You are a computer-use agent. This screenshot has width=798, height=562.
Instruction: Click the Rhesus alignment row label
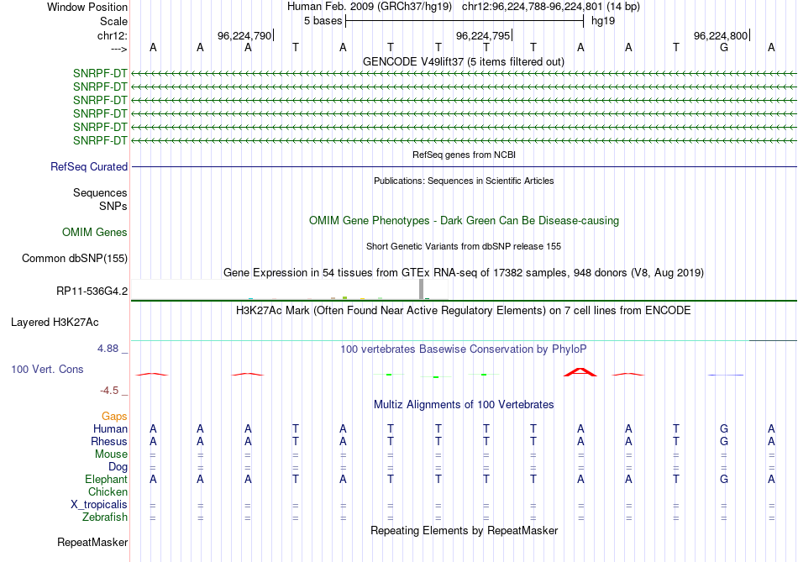click(109, 442)
